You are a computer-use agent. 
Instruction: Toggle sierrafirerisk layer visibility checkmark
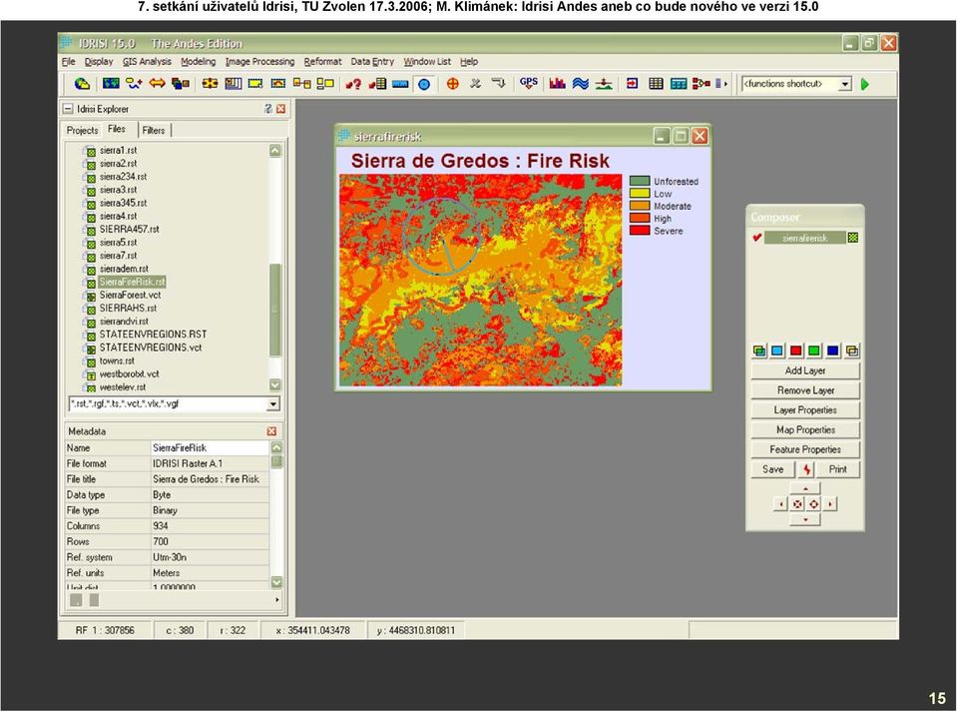click(x=757, y=238)
